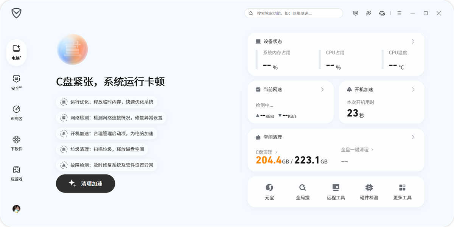Screen dimensions: 454x227
Task: Start 硬件检测 hardware detection
Action: (369, 191)
